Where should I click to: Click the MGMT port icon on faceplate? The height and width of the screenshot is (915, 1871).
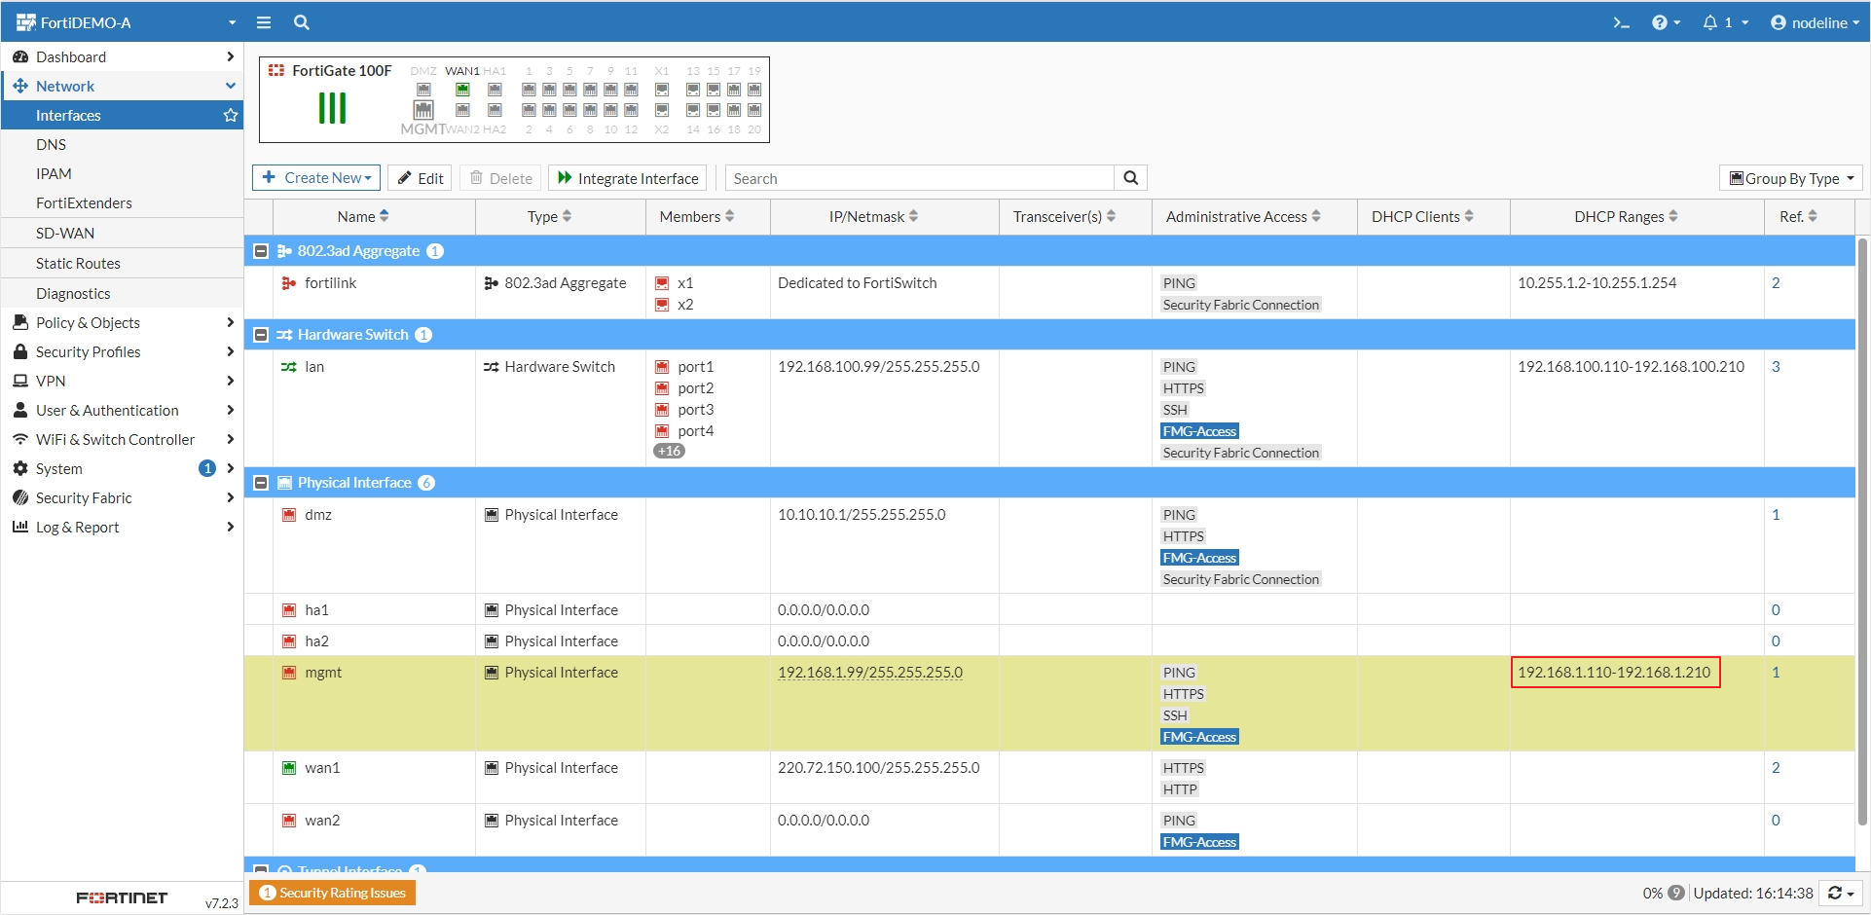(x=423, y=110)
